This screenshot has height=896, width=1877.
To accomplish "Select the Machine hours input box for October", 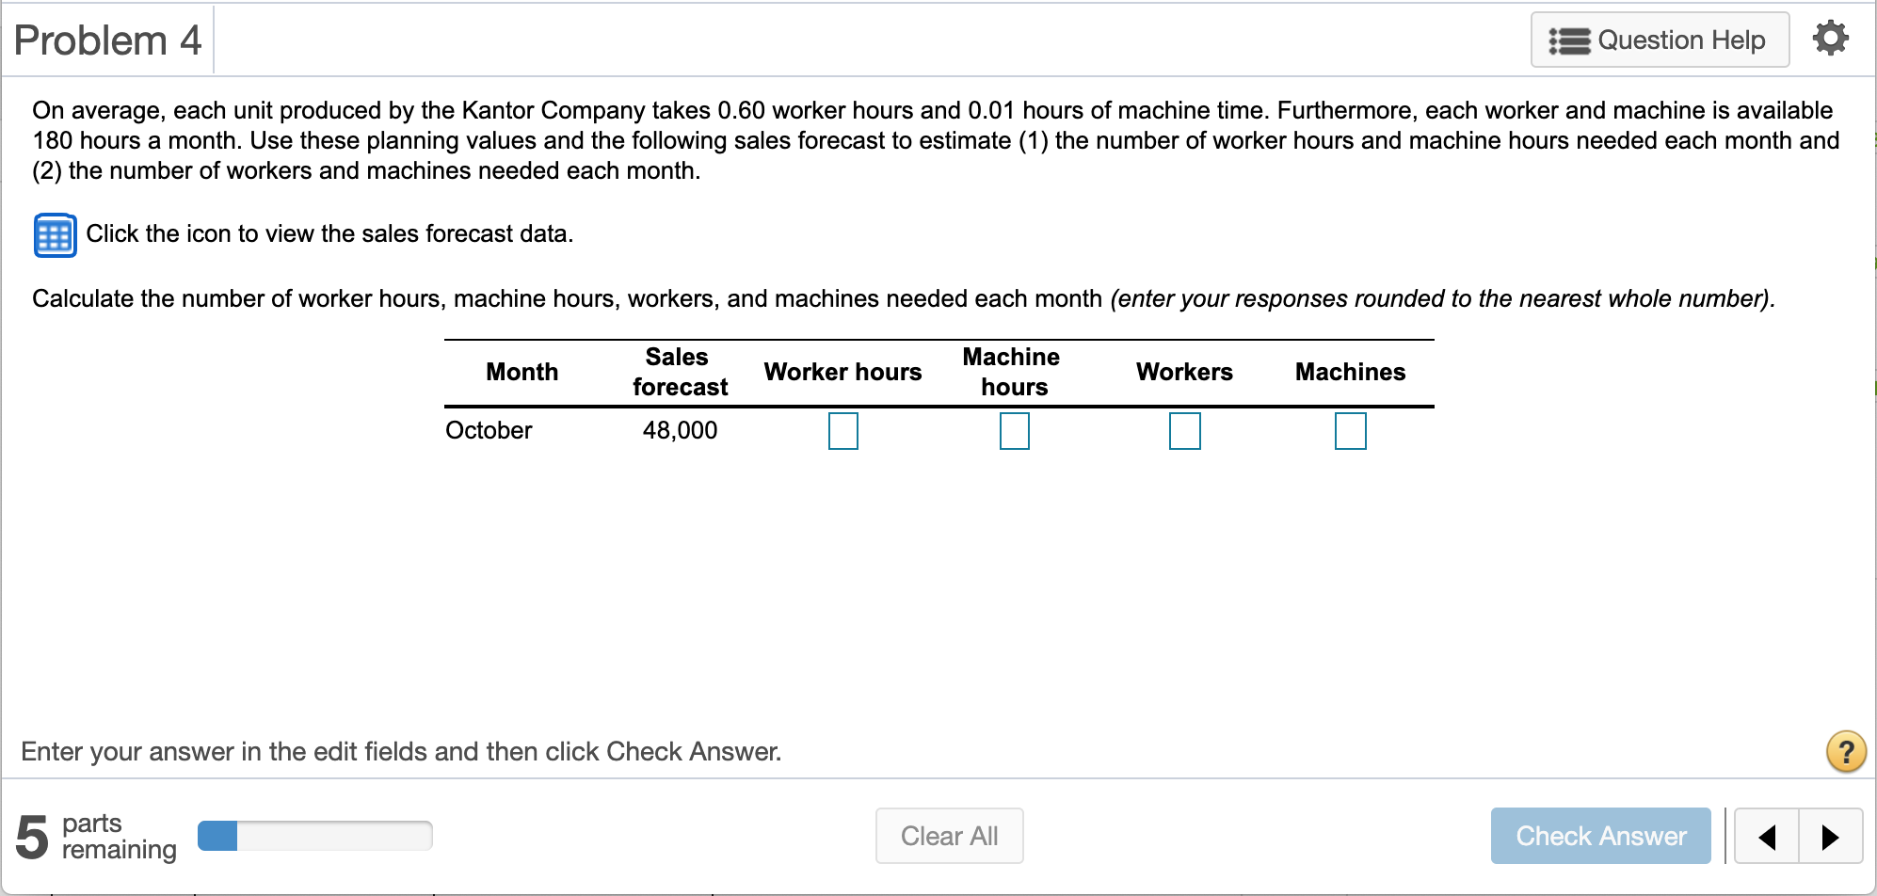I will 1013,431.
